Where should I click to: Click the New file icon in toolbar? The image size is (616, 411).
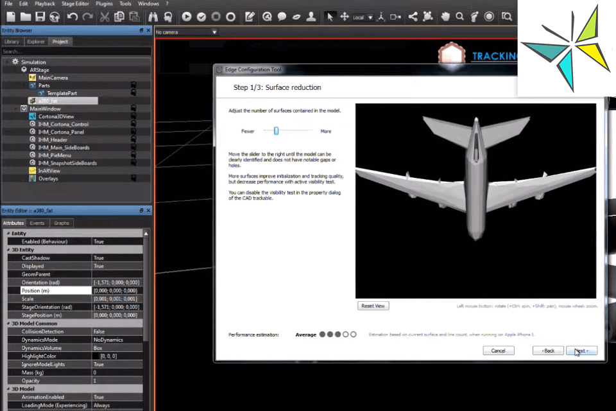tap(11, 17)
